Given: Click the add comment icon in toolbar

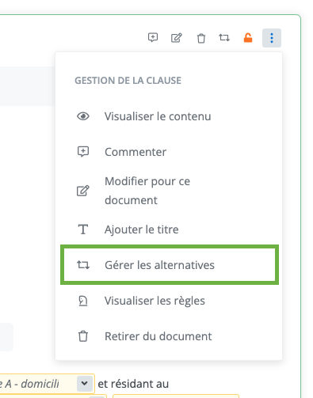Looking at the screenshot, I should (x=153, y=38).
